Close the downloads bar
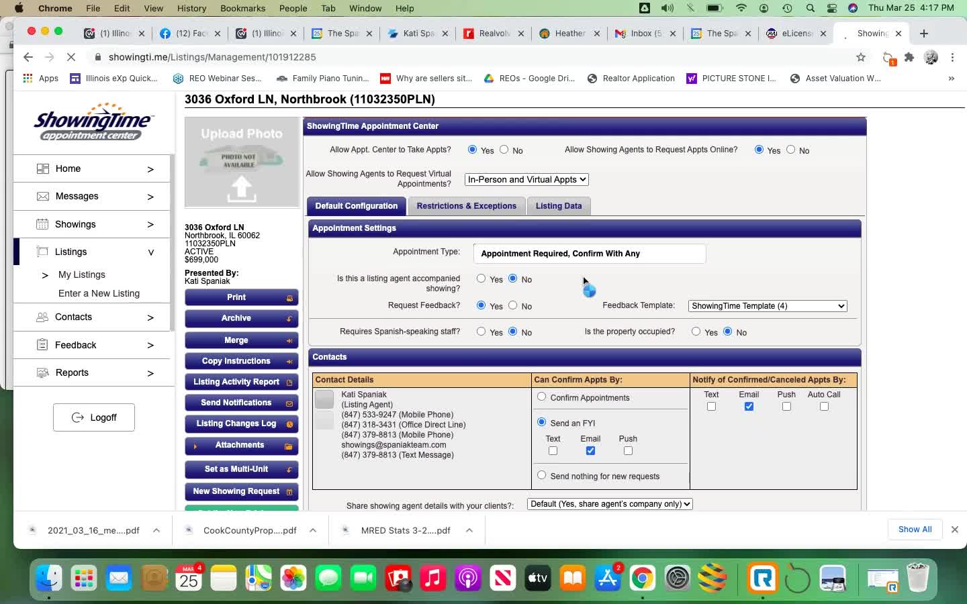Image resolution: width=967 pixels, height=604 pixels. (954, 530)
